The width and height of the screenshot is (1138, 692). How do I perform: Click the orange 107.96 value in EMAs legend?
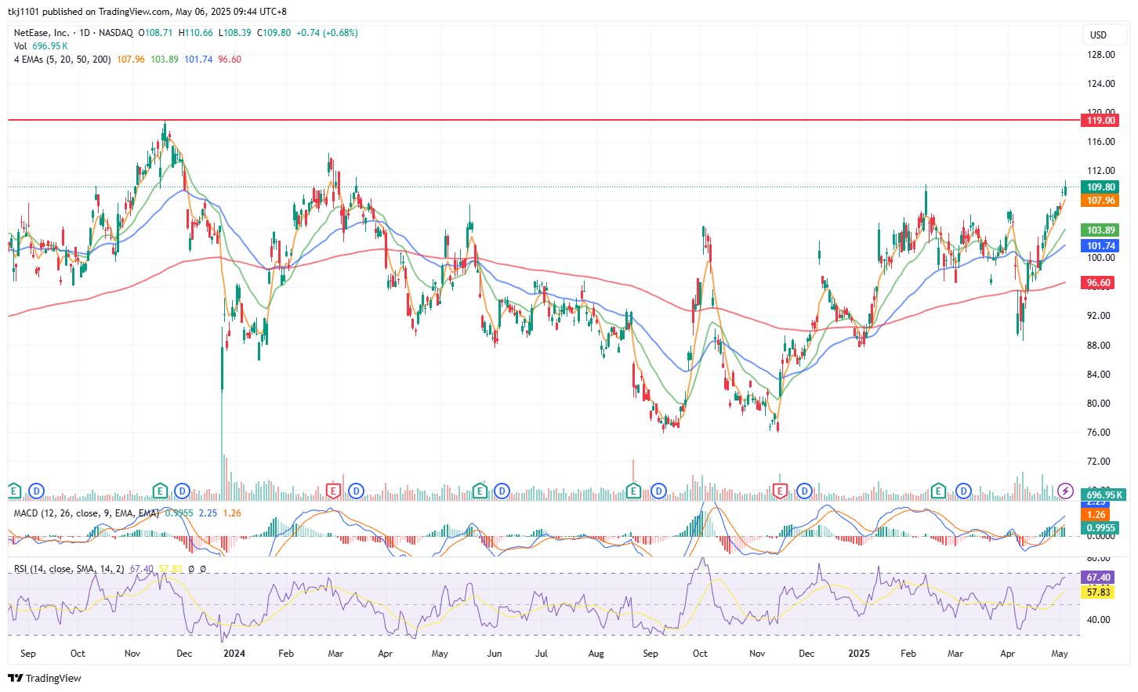coord(131,60)
